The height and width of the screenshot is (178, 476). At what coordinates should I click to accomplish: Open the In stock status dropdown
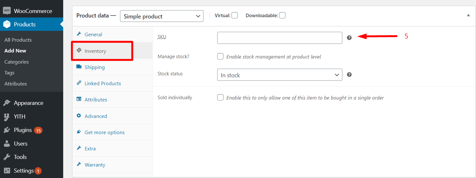pyautogui.click(x=279, y=75)
